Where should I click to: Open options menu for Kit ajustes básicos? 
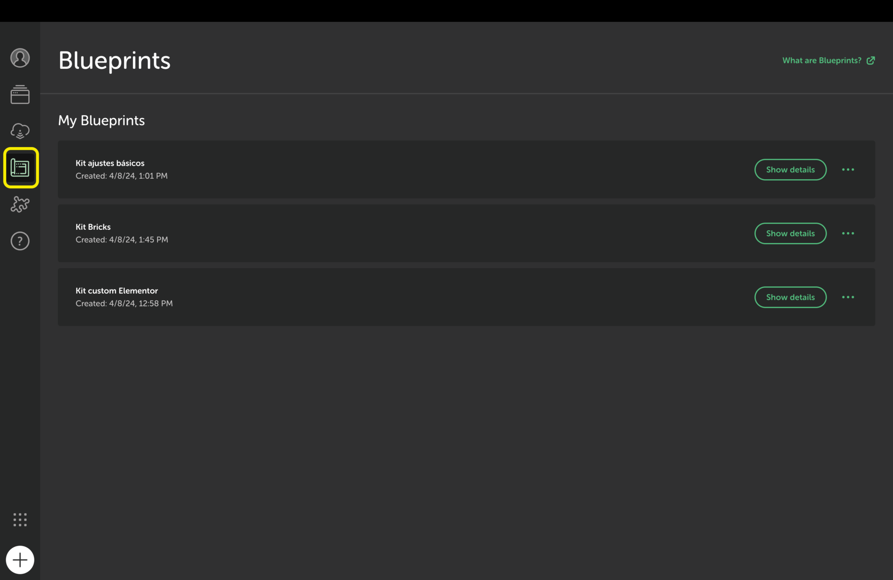pyautogui.click(x=848, y=170)
